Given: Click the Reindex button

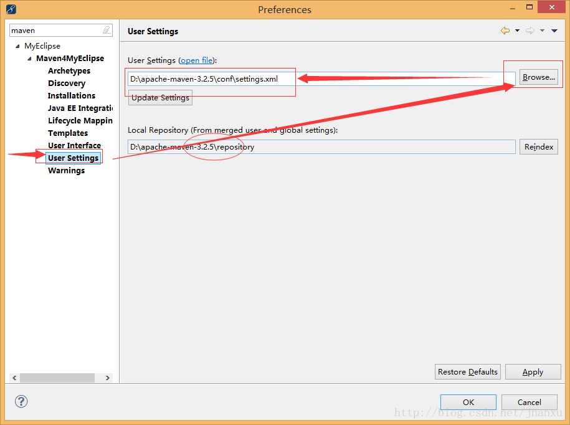Looking at the screenshot, I should pos(538,147).
